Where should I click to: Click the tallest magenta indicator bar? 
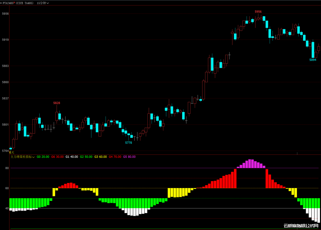tap(250, 164)
